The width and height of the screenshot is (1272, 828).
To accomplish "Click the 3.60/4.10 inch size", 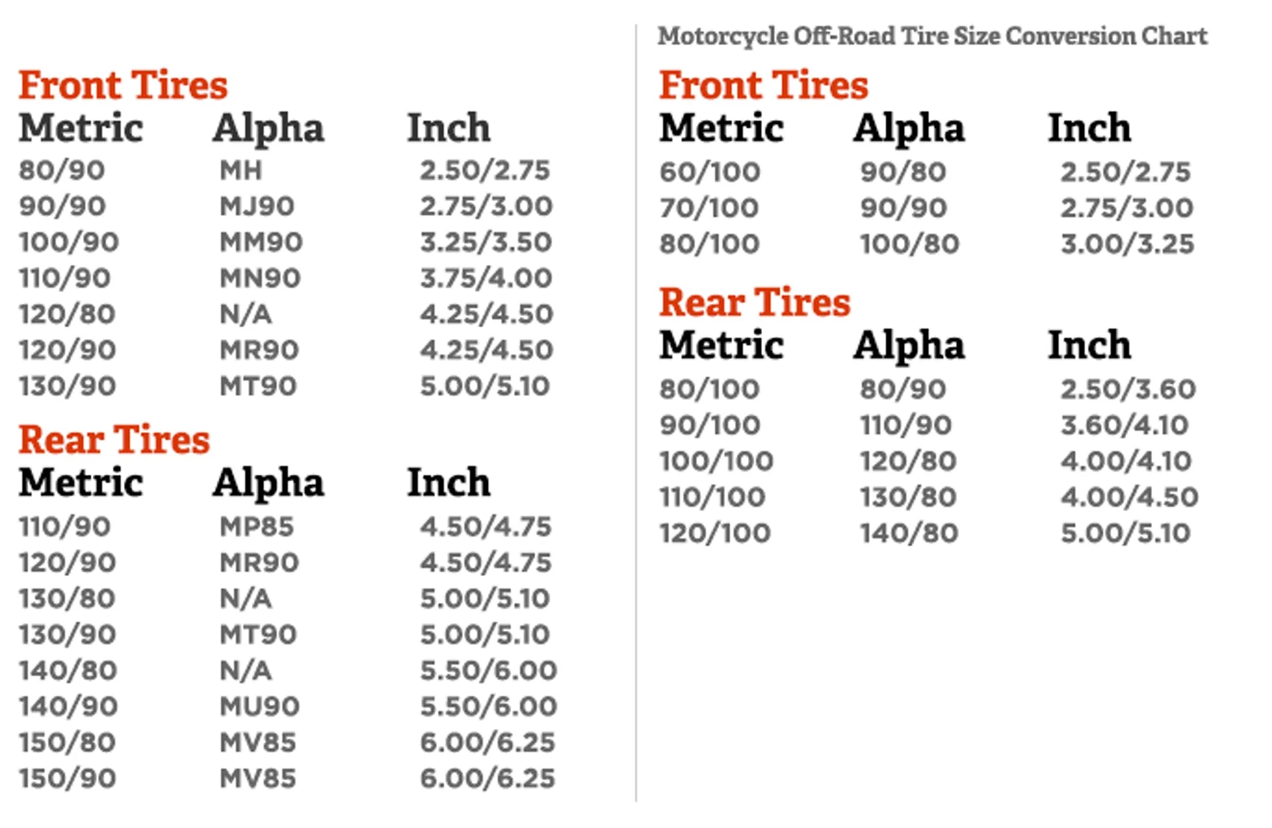I will point(1125,425).
